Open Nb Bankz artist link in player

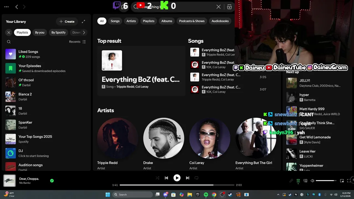25,183
